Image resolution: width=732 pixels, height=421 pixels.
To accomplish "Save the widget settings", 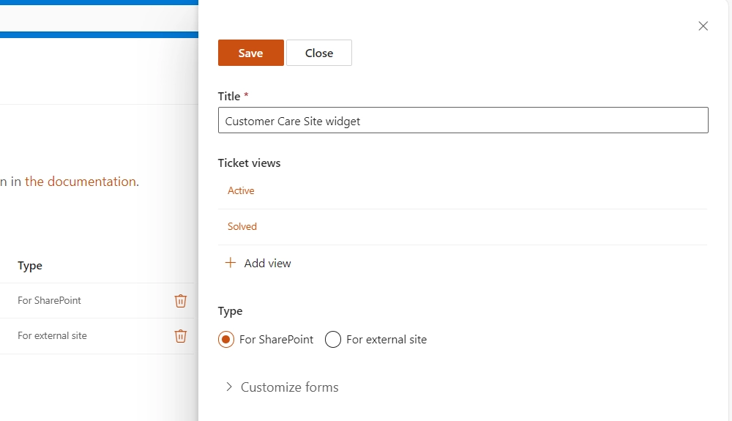I will [250, 53].
